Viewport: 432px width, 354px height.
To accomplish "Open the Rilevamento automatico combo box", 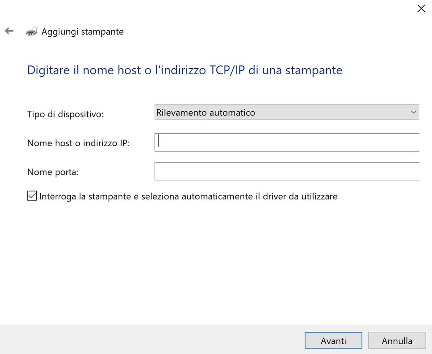I will click(287, 112).
